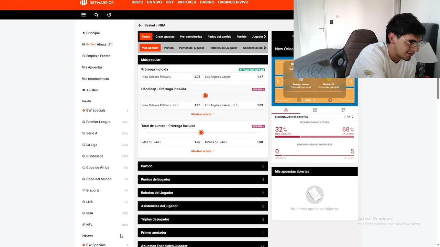The width and height of the screenshot is (440, 247).
Task: Click the Ajustes gear icon
Action: 84,90
